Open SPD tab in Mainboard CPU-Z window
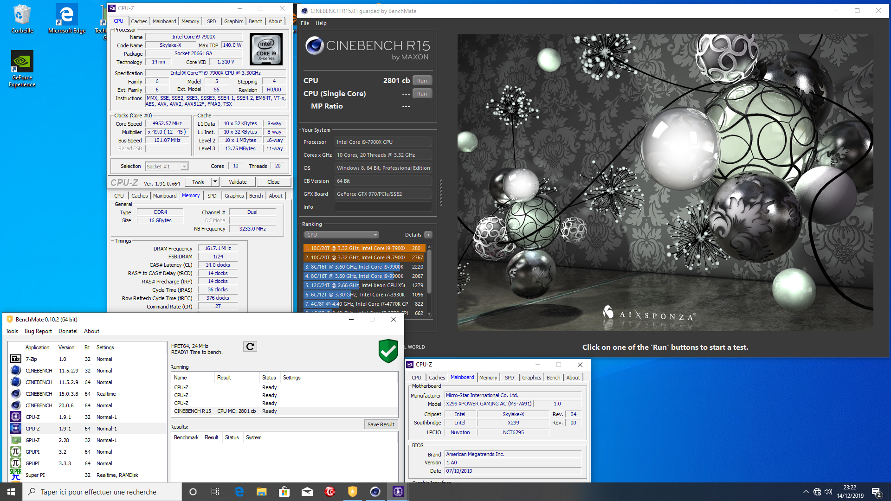891x501 pixels. coord(509,378)
